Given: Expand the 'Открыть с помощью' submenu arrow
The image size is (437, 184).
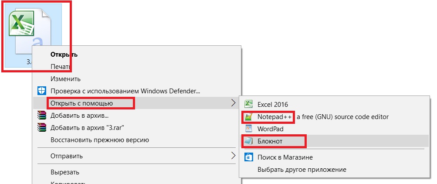Looking at the screenshot, I should (x=233, y=103).
